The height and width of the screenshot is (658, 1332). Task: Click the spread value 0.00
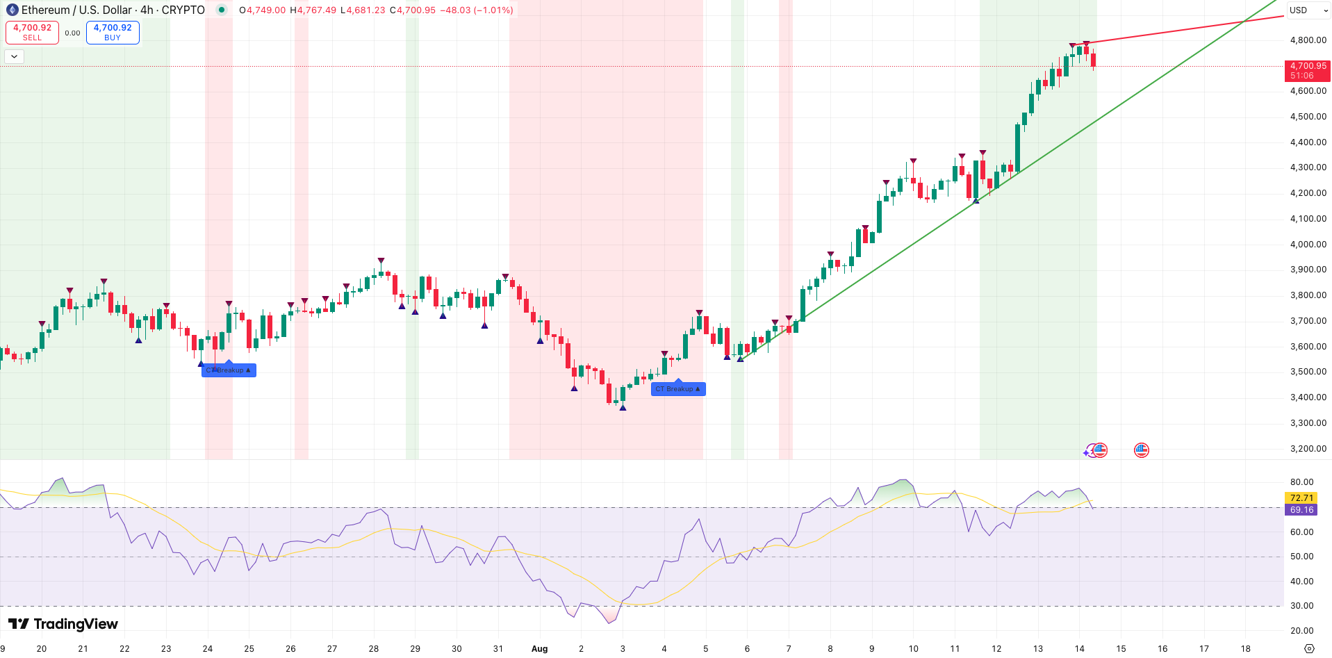click(x=73, y=33)
